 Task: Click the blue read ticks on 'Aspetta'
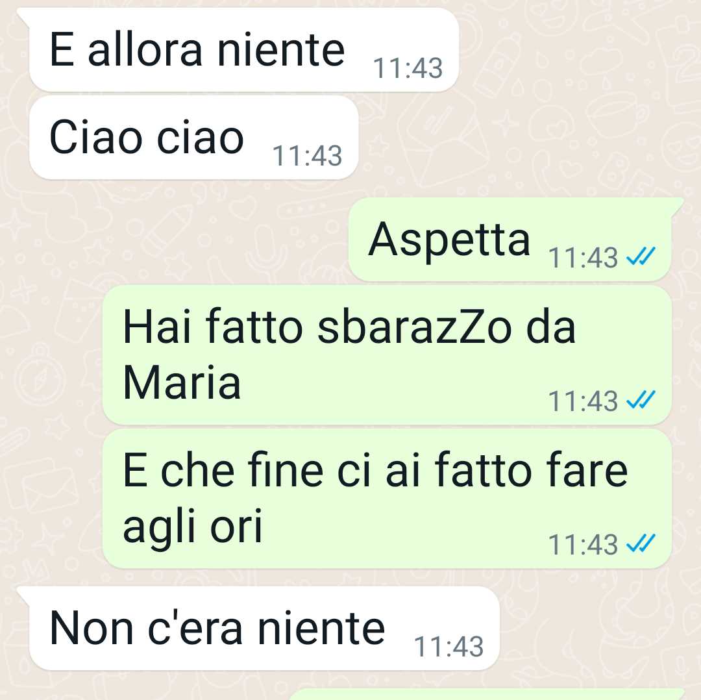pyautogui.click(x=641, y=256)
